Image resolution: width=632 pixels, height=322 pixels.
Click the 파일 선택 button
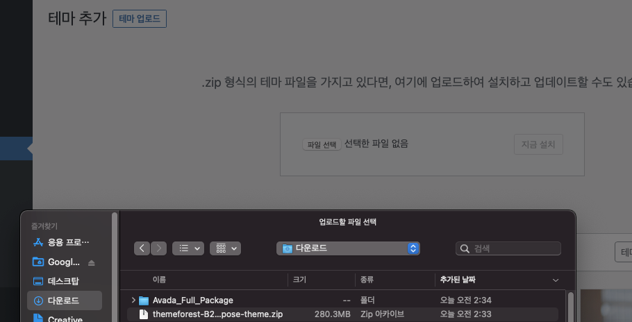322,144
